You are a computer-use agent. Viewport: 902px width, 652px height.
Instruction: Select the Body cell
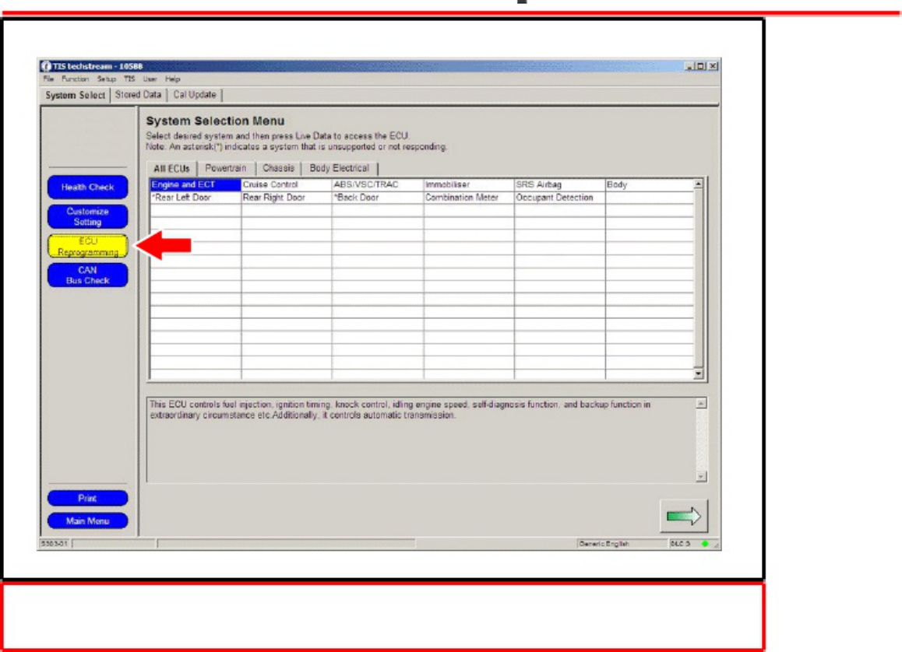[x=650, y=185]
